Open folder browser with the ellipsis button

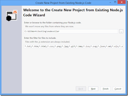121,31
